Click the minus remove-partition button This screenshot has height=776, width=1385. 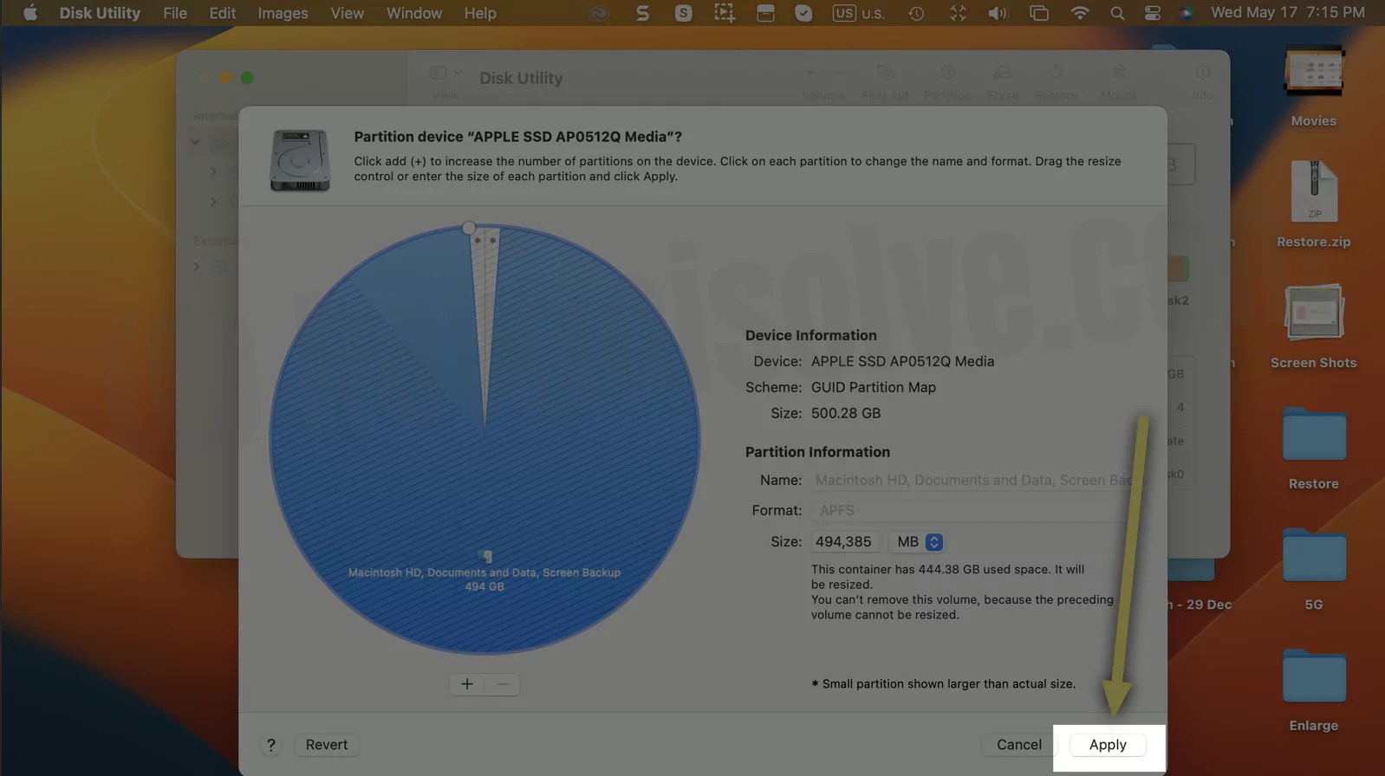(x=503, y=684)
